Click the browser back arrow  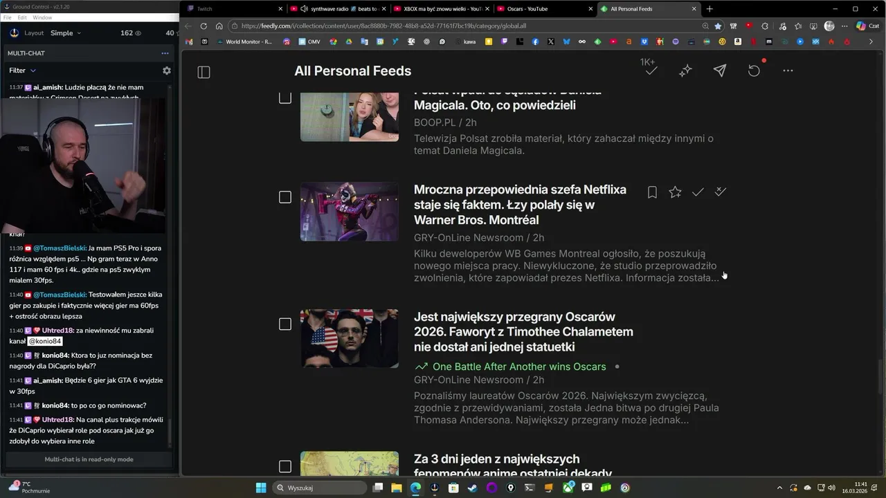[x=188, y=26]
